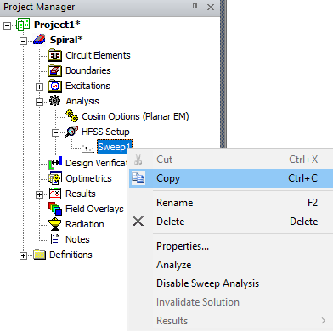
Task: Click the Spiral design icon
Action: (39, 40)
